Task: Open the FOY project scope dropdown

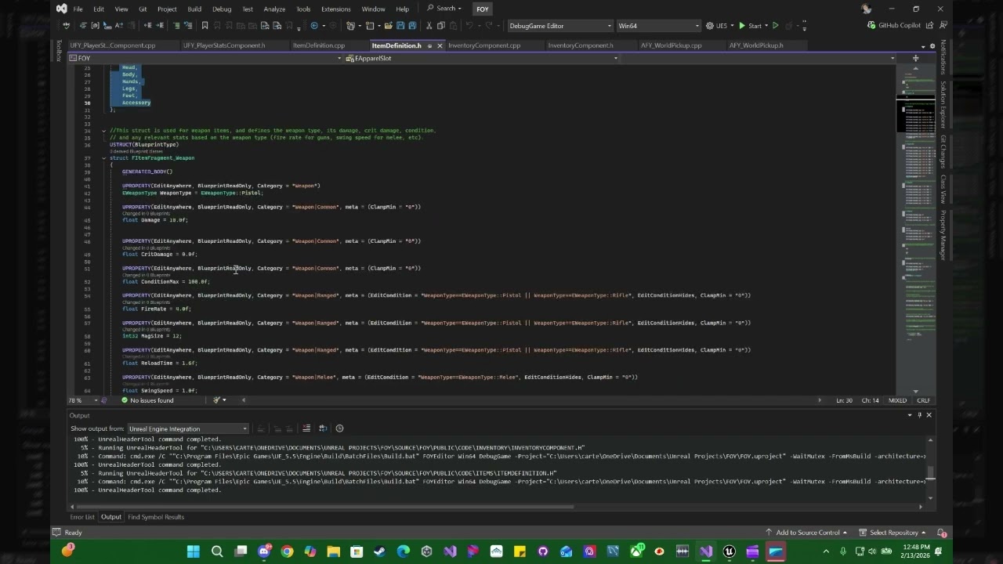Action: coord(206,58)
